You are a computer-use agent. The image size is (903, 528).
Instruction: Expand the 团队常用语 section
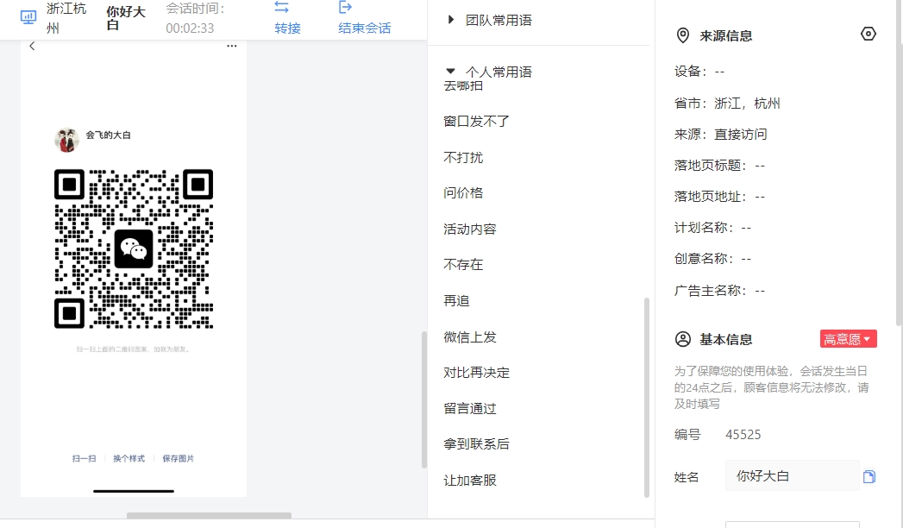pyautogui.click(x=450, y=20)
